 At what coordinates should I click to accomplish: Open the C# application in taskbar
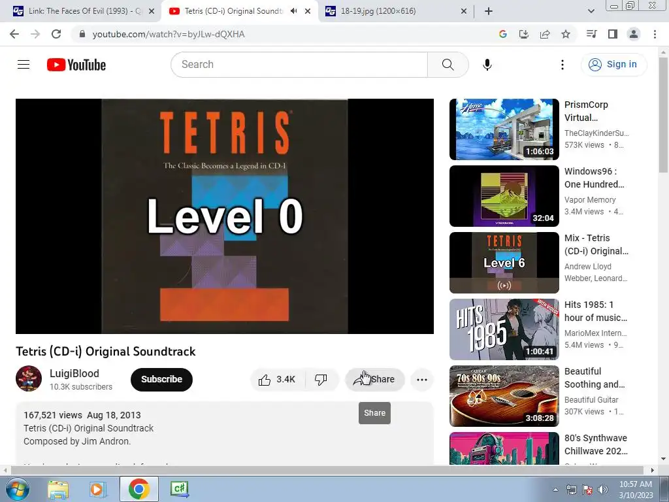[179, 489]
